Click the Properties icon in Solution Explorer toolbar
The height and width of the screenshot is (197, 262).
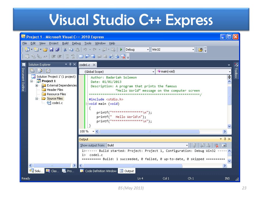[x=32, y=71]
